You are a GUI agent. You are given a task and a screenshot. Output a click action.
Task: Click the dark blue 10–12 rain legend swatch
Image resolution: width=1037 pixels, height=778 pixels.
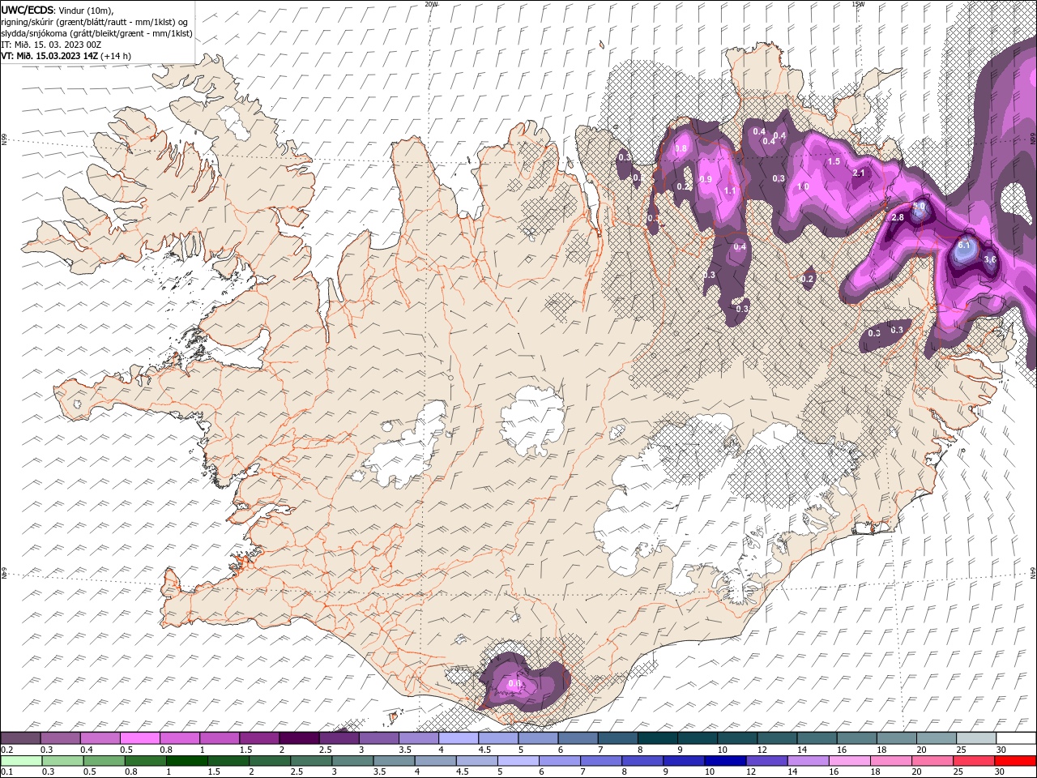click(725, 760)
